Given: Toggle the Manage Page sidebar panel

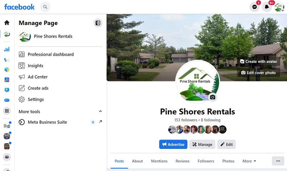Looking at the screenshot, I should pos(98,23).
